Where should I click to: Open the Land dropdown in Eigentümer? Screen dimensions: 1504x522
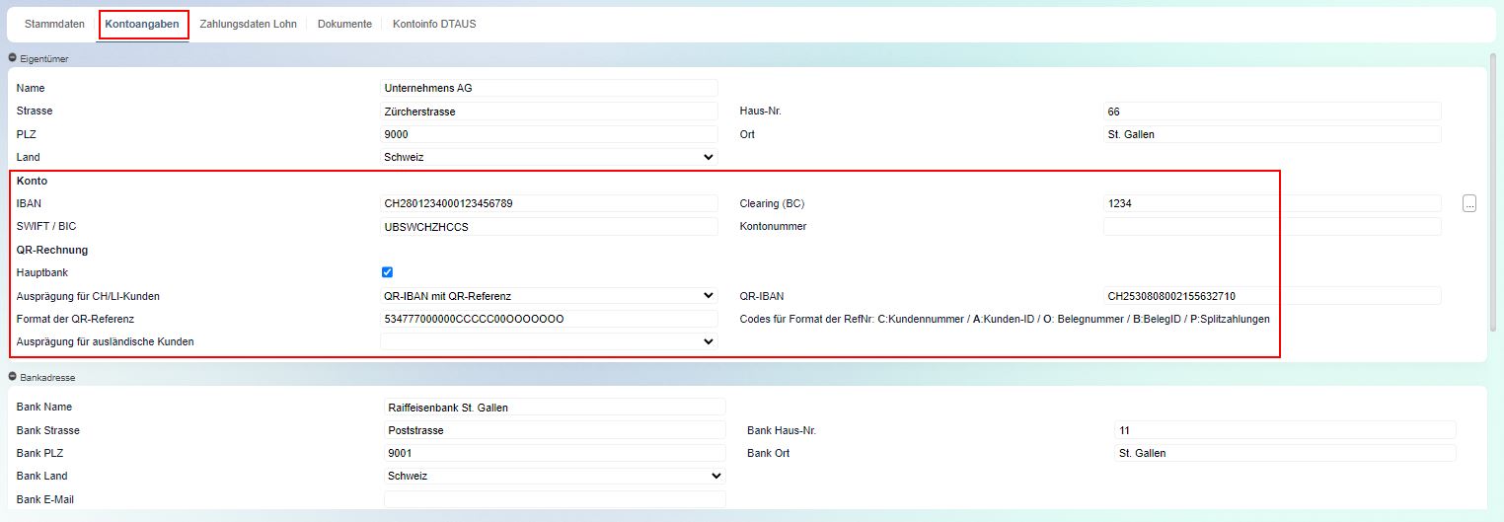coord(549,157)
